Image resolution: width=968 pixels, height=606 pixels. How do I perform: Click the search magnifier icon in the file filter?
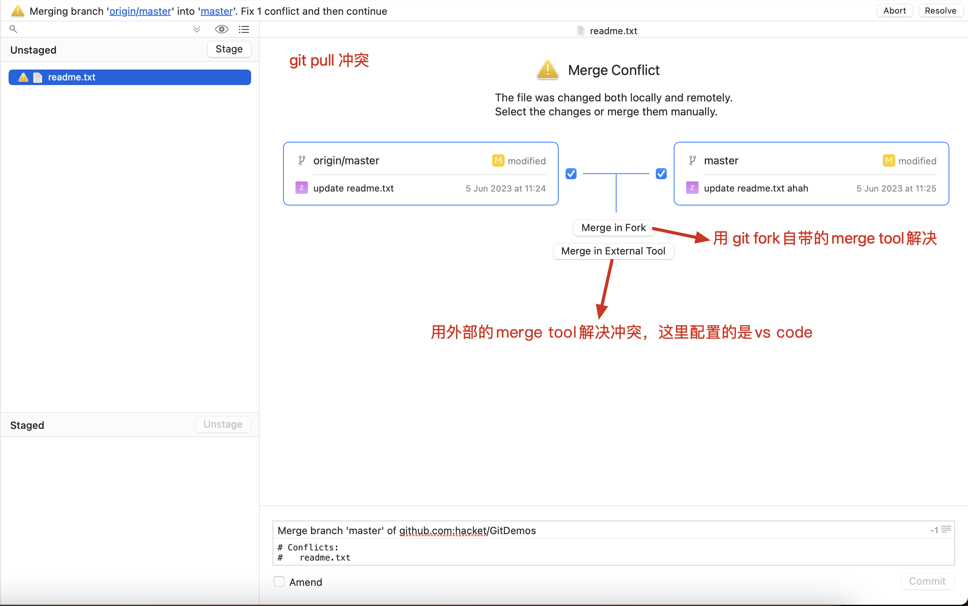click(13, 29)
